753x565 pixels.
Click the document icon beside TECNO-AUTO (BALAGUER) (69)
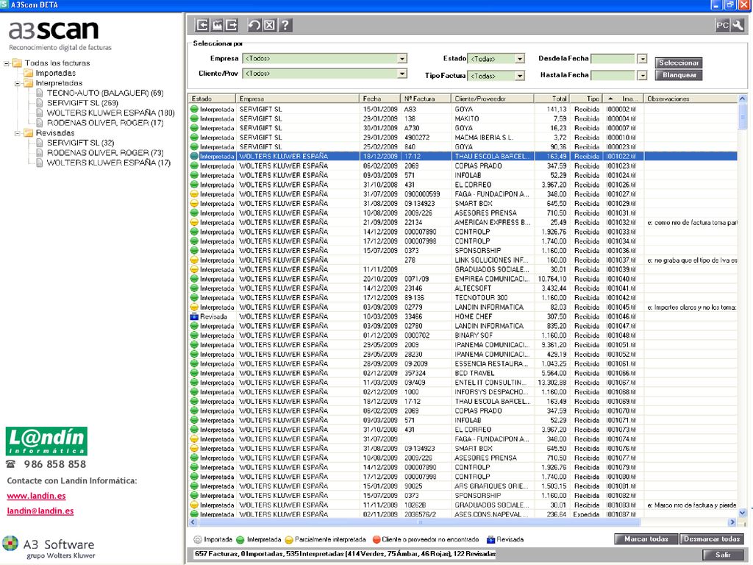coord(40,93)
